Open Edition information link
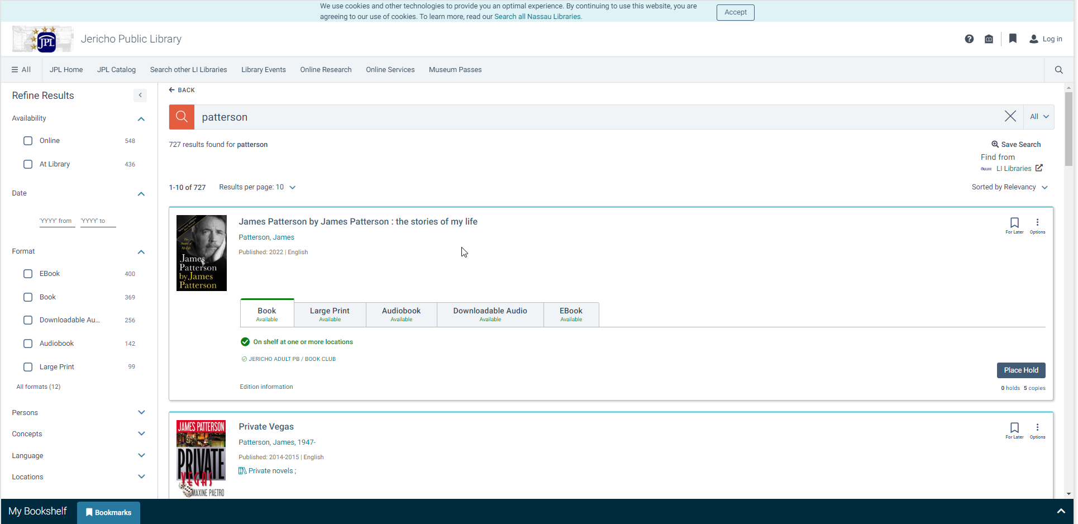This screenshot has width=1078, height=524. [266, 387]
